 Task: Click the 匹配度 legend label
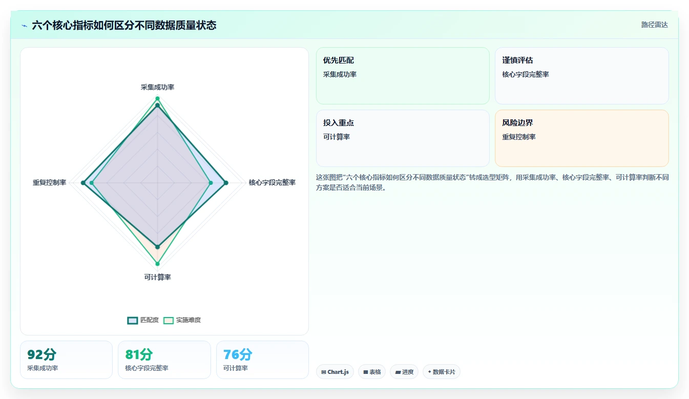(x=150, y=320)
